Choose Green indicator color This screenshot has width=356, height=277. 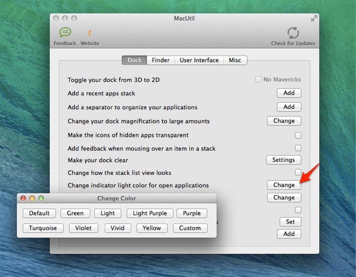75,213
